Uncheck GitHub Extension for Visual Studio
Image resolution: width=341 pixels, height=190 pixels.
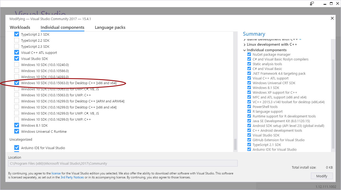[x=249, y=140]
